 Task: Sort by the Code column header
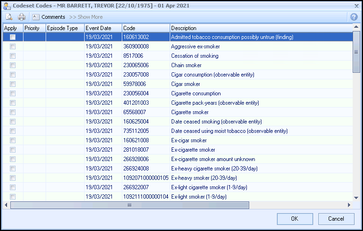point(146,28)
